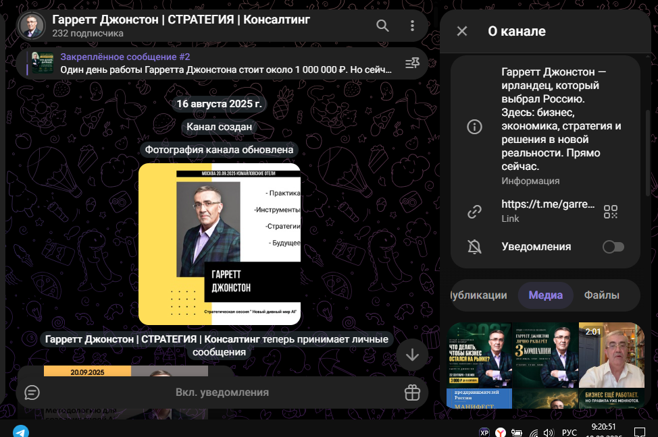658x437 pixels.
Task: Show all pinned messages list icon
Action: tap(412, 63)
